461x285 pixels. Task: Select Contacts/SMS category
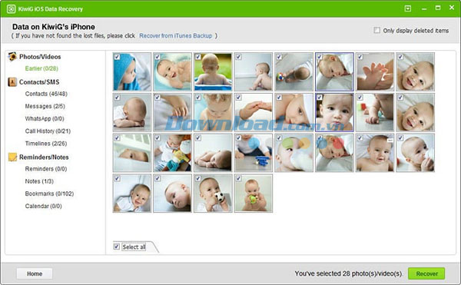[39, 82]
